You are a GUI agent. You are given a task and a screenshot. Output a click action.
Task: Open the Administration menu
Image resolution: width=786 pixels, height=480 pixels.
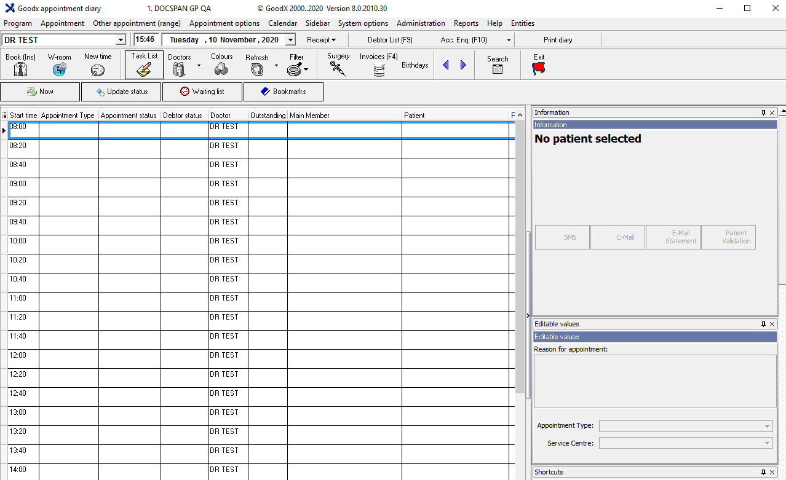pyautogui.click(x=421, y=23)
